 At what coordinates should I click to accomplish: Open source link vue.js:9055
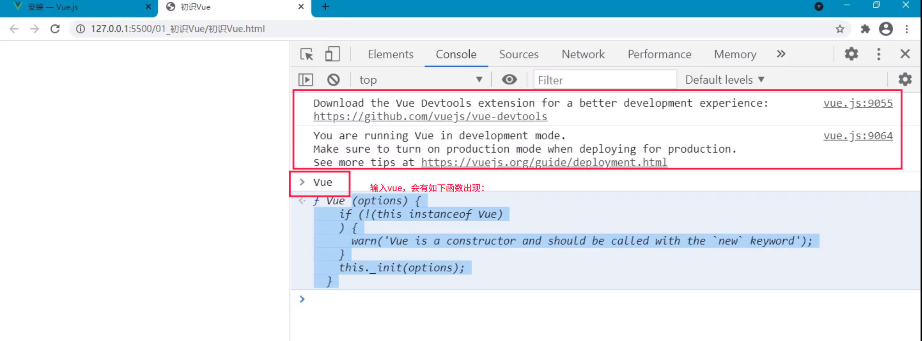click(x=858, y=103)
